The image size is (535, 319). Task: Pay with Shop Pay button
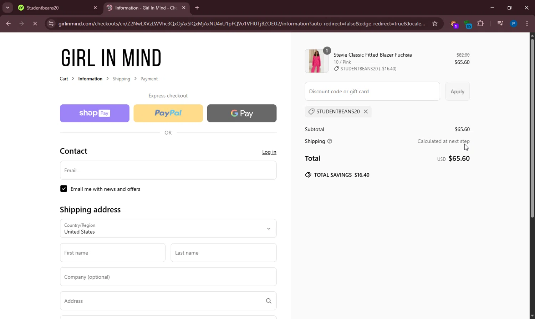[x=95, y=113]
